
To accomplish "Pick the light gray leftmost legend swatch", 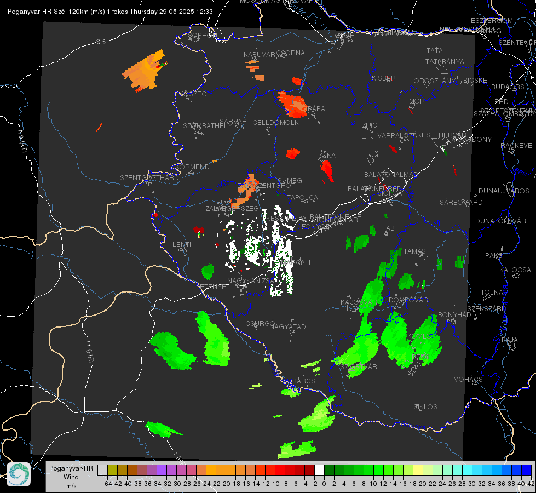I will coord(102,470).
